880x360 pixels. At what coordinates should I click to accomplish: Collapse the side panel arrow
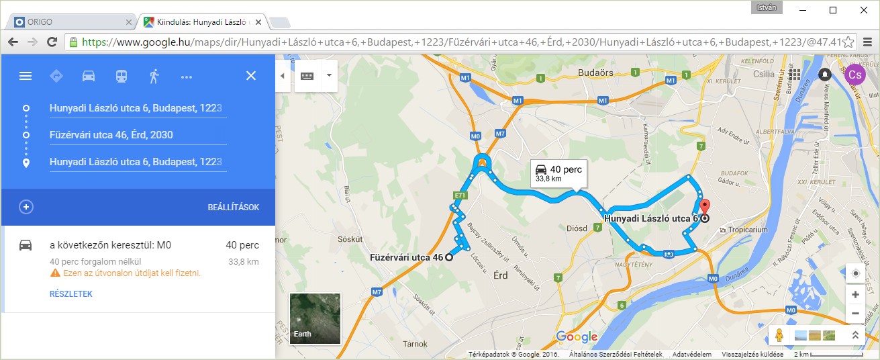point(282,76)
